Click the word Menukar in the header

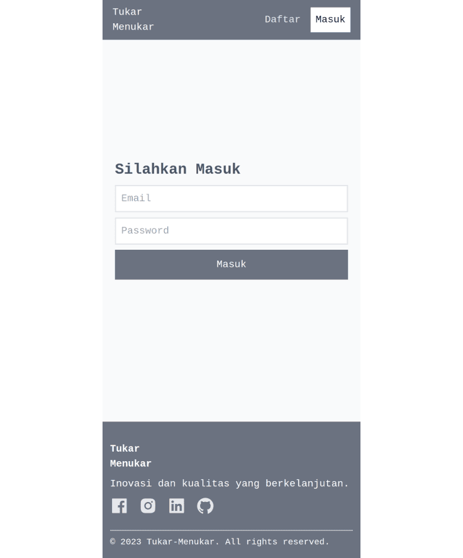pyautogui.click(x=133, y=27)
